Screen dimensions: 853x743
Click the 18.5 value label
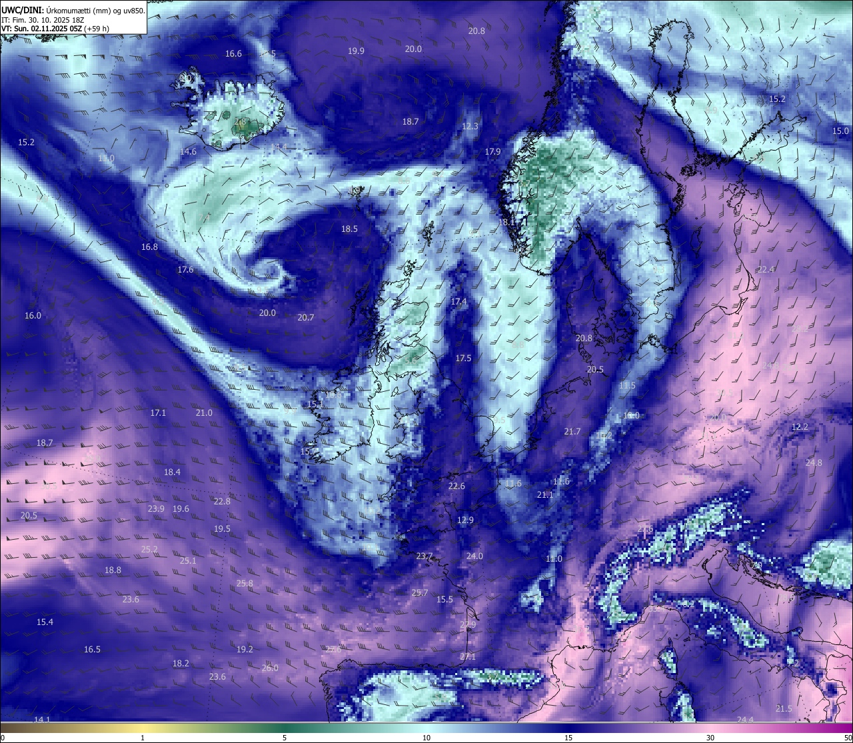point(349,229)
